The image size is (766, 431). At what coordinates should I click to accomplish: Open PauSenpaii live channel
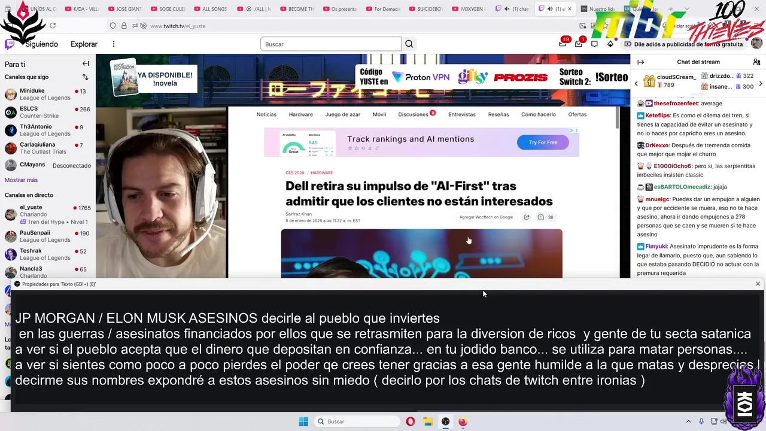[48, 236]
